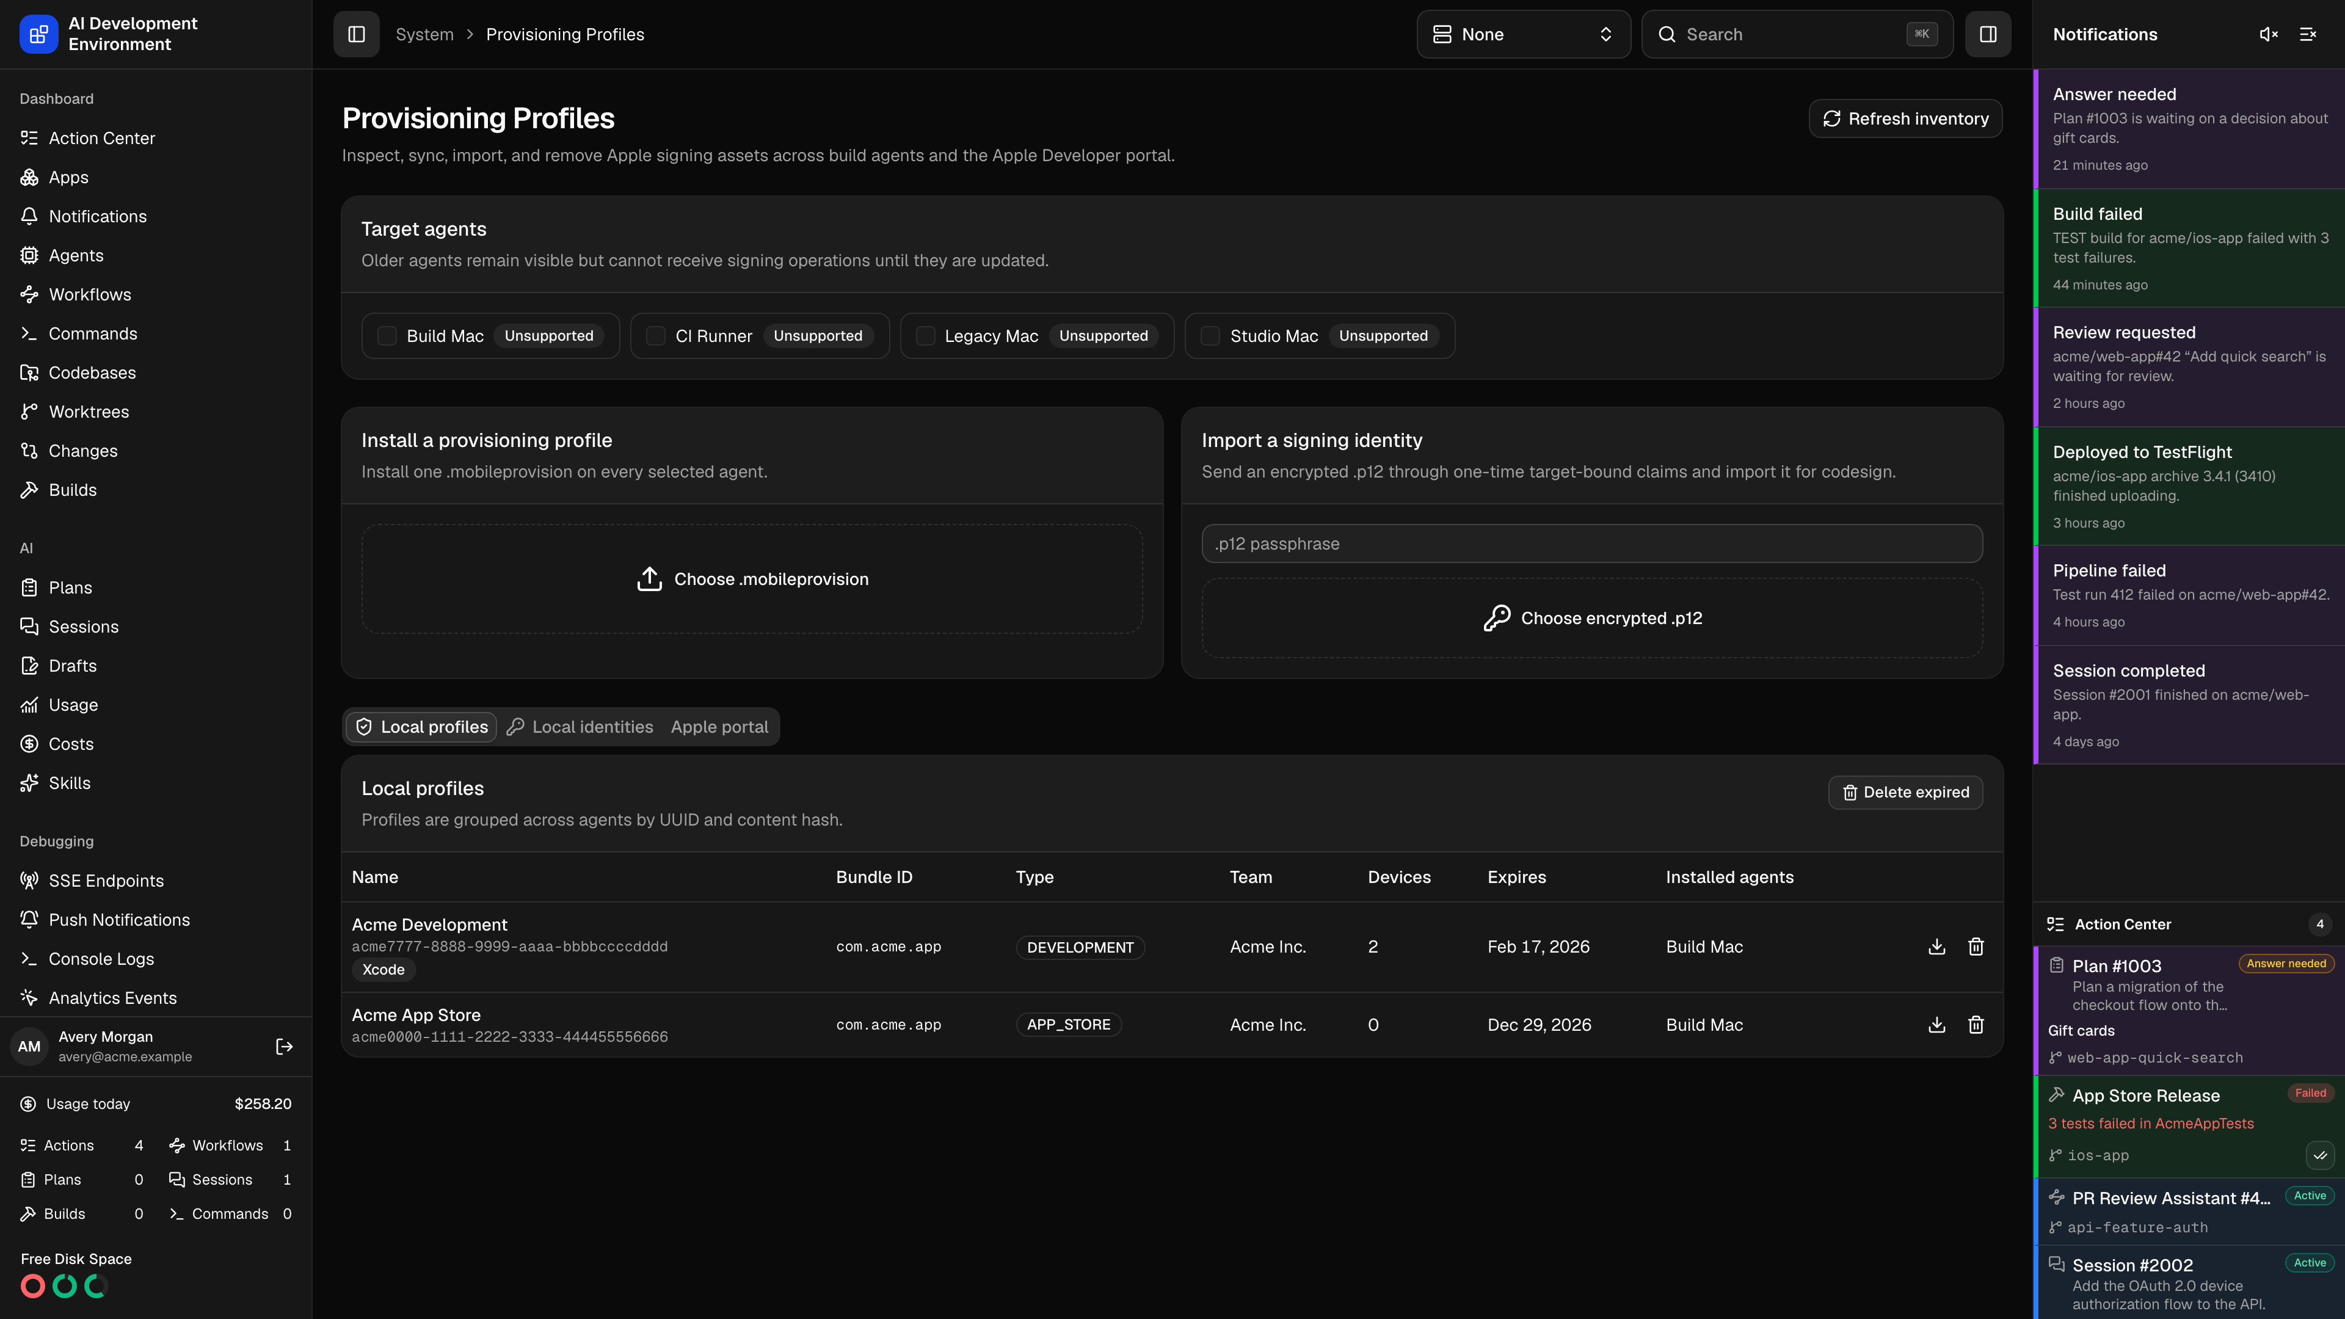Image resolution: width=2345 pixels, height=1319 pixels.
Task: Switch to the Local profiles tab
Action: [421, 727]
